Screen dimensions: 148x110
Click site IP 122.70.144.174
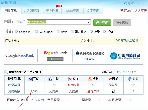coord(126,72)
